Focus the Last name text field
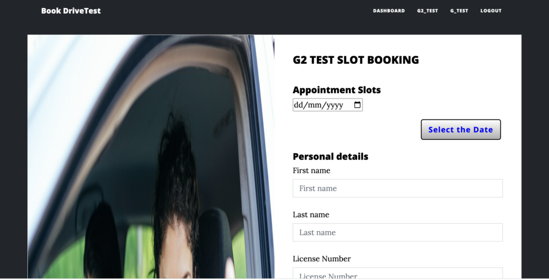Screen dimensions: 549x280 [398, 232]
